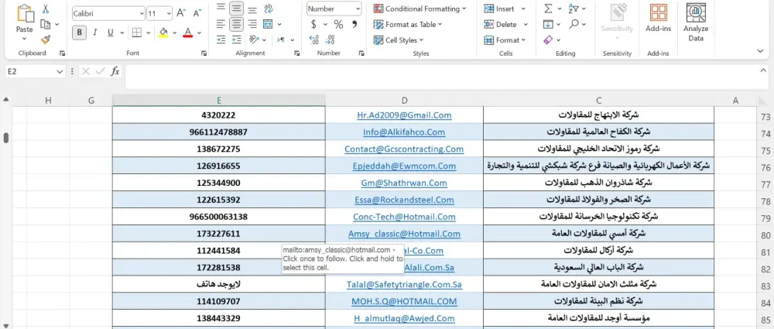
Task: Apply Comma Style format
Action: 354,24
